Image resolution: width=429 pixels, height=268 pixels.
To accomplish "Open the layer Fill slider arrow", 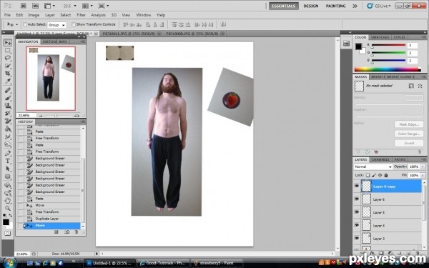I will (423, 175).
